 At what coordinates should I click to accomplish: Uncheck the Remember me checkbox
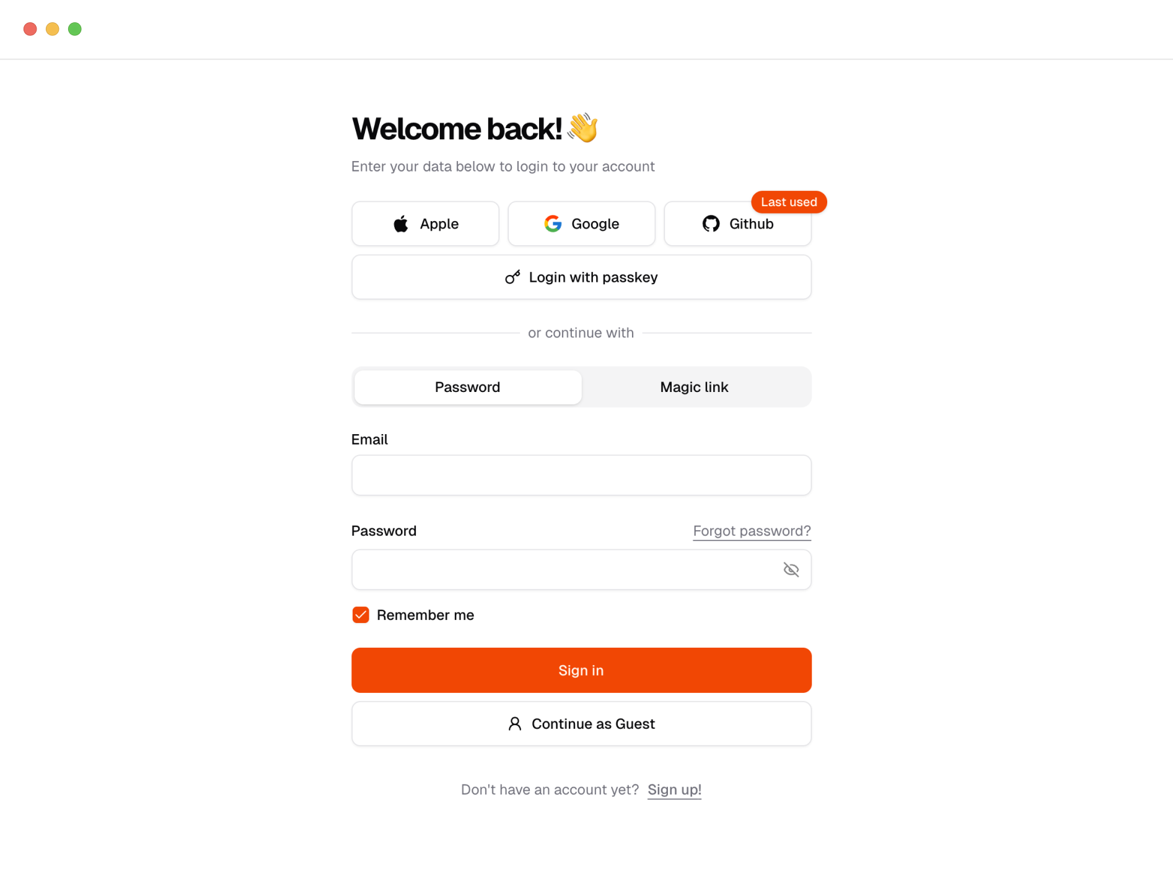[x=361, y=614]
